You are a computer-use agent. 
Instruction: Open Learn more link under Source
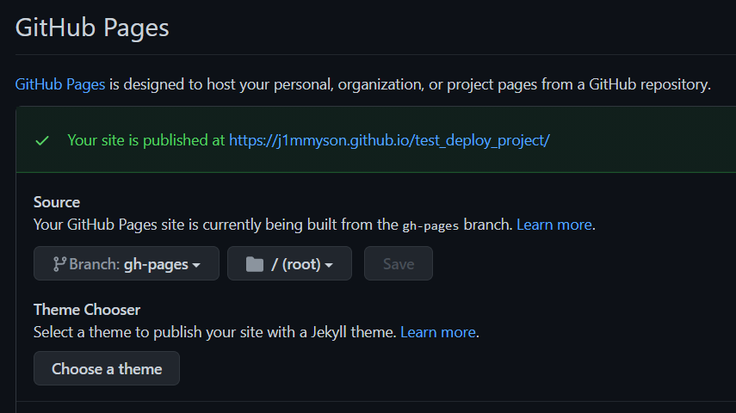coord(554,225)
